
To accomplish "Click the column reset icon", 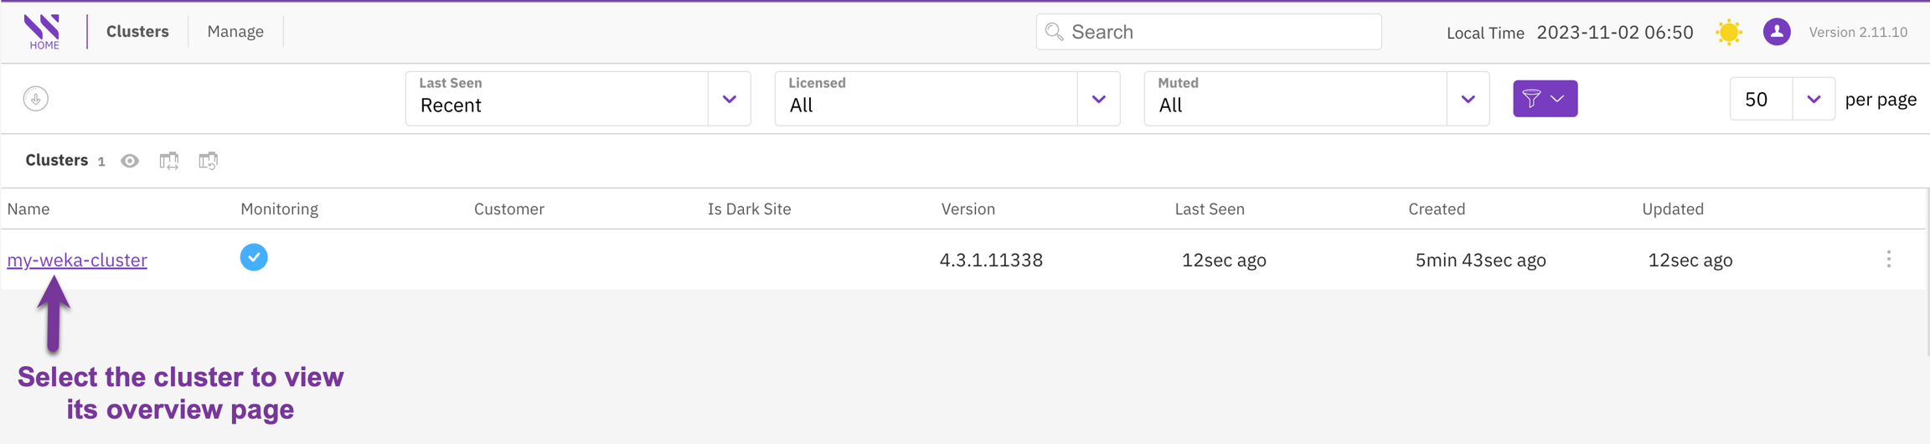I will [x=209, y=161].
